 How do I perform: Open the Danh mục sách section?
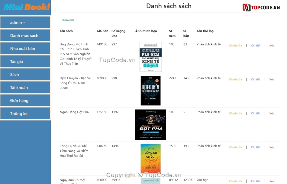(x=25, y=35)
